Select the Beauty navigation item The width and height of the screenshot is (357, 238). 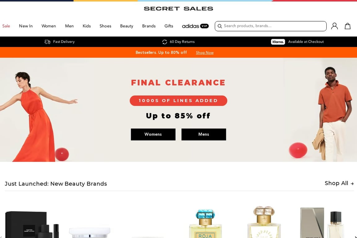(x=126, y=26)
